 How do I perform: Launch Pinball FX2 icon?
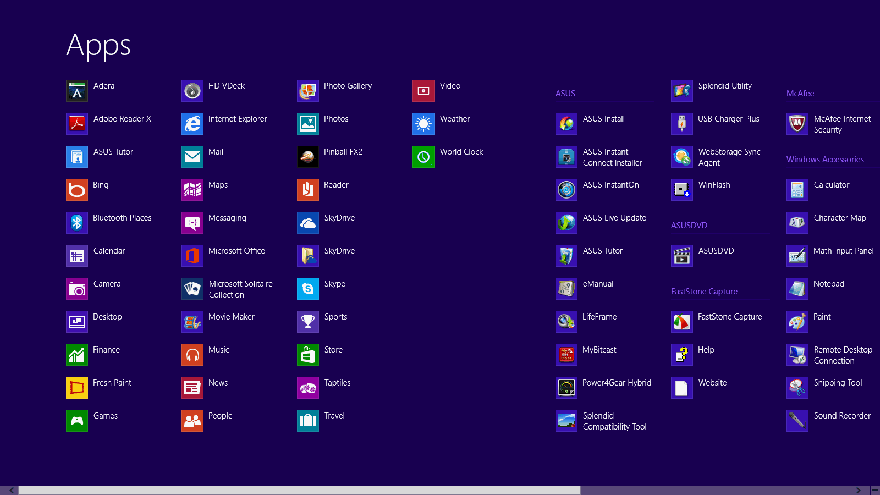click(x=308, y=157)
